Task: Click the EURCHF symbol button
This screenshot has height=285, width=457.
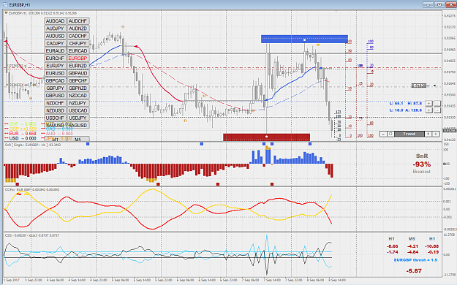Action: (56, 58)
